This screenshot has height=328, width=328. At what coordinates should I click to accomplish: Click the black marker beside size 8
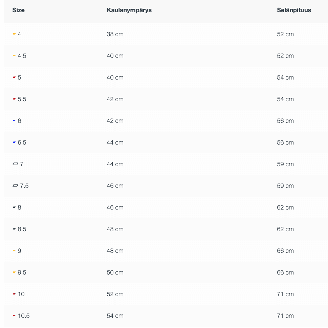click(x=14, y=207)
